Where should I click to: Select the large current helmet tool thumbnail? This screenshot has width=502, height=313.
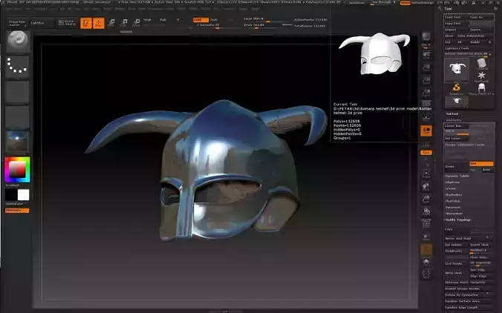[457, 70]
